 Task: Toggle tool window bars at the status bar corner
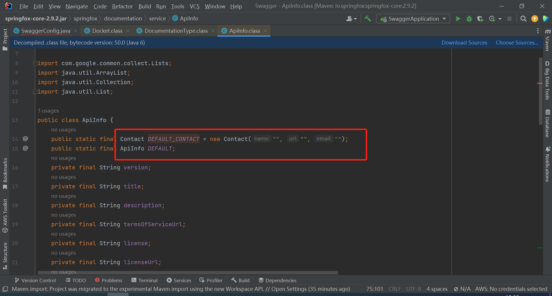coord(5,289)
